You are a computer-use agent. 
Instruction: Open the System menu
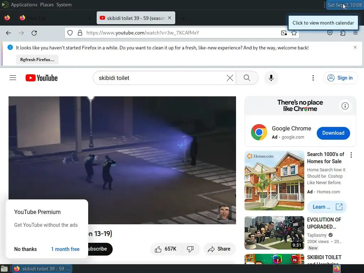click(64, 5)
